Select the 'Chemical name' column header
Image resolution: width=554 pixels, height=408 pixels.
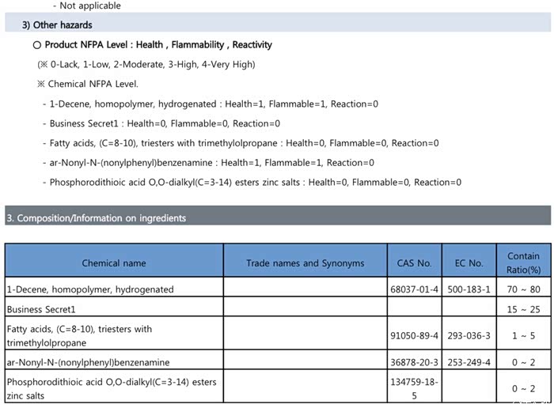(114, 263)
